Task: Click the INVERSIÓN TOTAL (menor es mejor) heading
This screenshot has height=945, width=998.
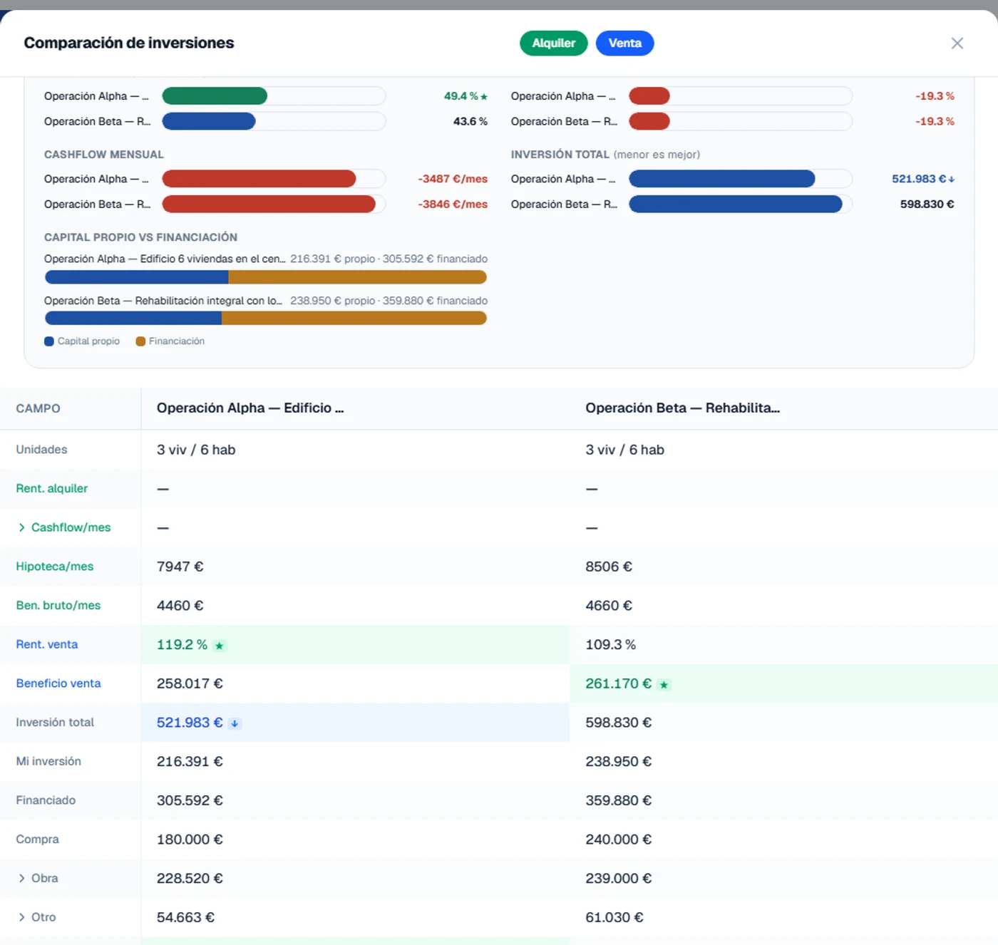Action: coord(605,155)
